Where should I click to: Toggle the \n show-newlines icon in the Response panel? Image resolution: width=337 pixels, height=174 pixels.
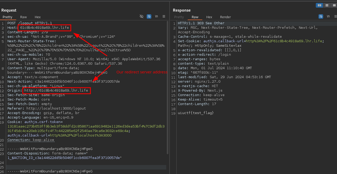[328, 16]
